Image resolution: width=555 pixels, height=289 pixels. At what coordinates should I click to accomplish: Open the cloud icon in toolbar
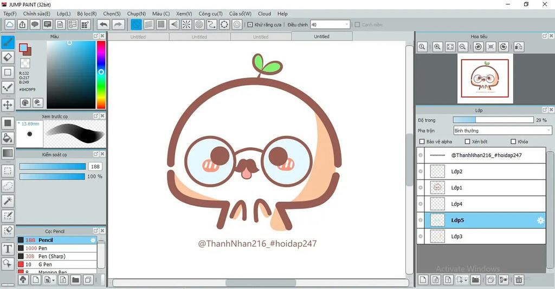tap(10, 24)
